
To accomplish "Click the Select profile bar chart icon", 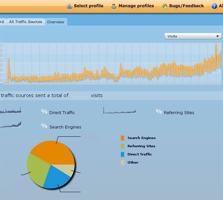I will 69,6.
